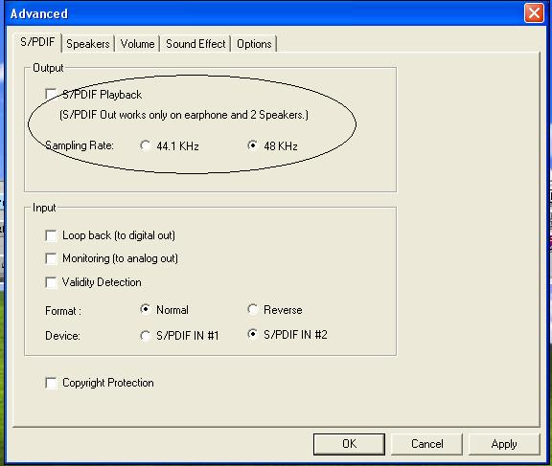Close the Advanced dialog window
Screen dimensions: 552x466
534,13
